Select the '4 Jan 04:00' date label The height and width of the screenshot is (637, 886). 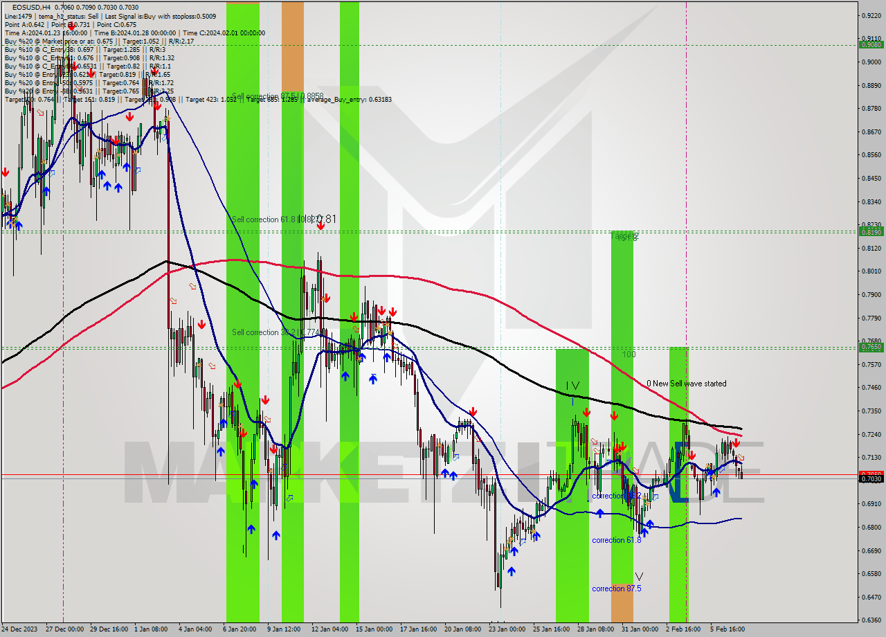pyautogui.click(x=195, y=629)
